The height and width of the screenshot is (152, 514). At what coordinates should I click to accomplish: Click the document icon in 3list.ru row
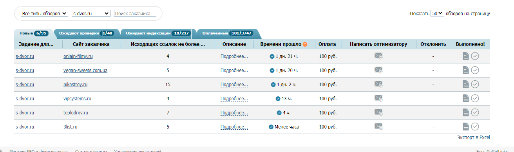click(465, 127)
